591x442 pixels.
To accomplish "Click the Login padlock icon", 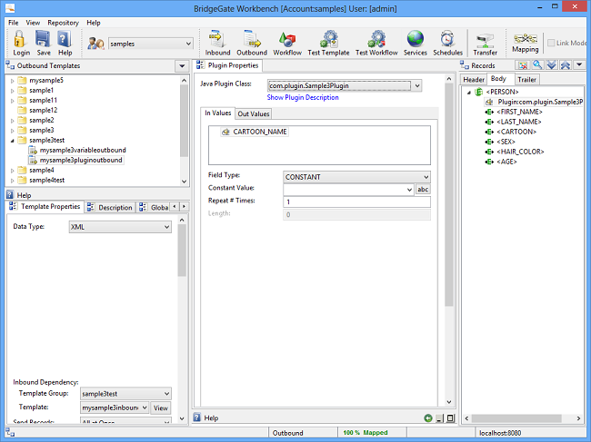I will tap(20, 39).
